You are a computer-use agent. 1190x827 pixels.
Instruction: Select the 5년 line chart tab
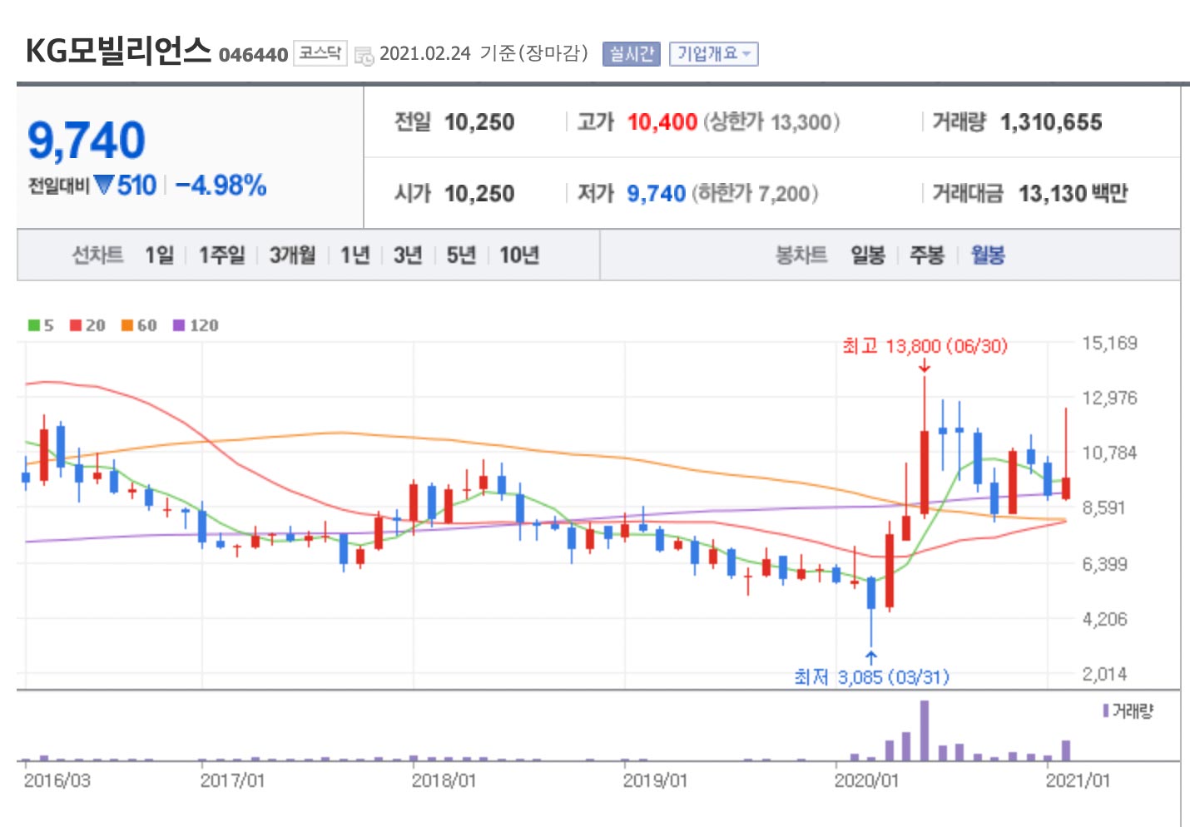tap(461, 255)
